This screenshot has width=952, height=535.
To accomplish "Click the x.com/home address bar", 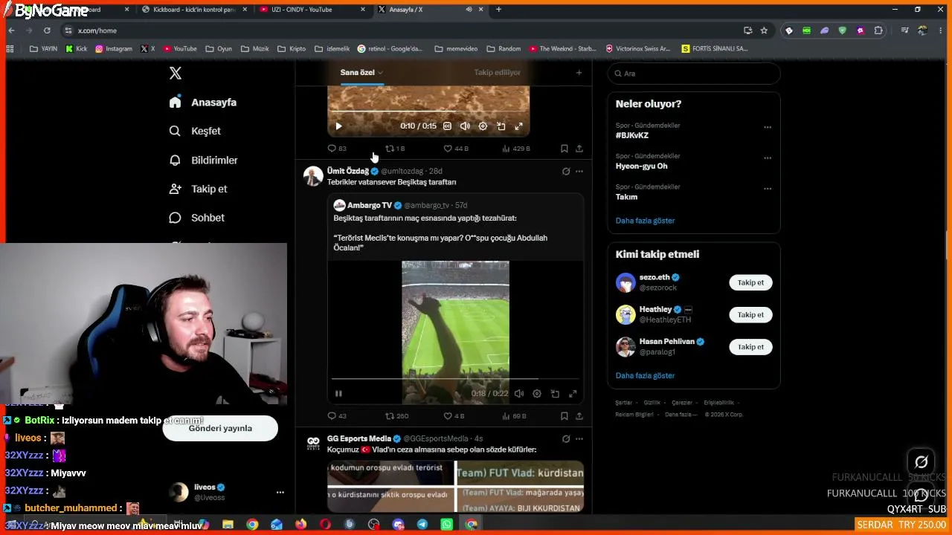I will click(402, 30).
